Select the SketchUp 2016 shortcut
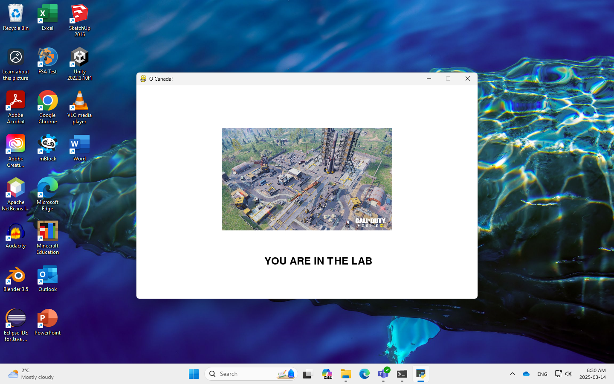The height and width of the screenshot is (384, 614). tap(80, 20)
